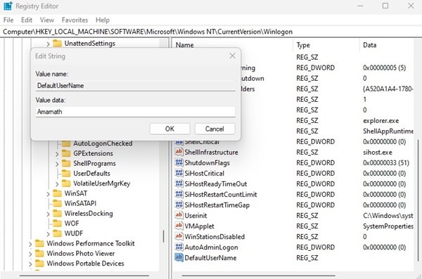
Task: Close the Edit String dialog
Action: pos(232,56)
